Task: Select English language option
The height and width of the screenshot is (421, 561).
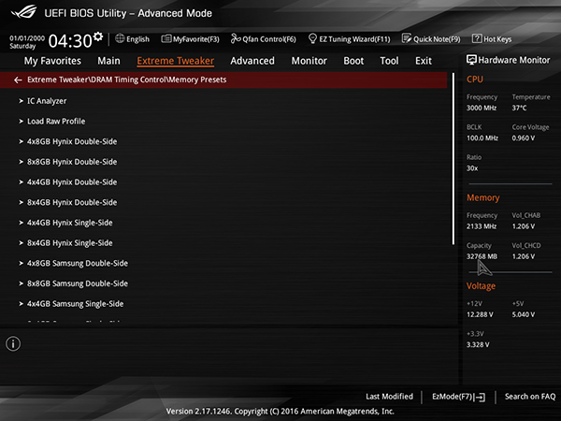Action: pos(137,39)
